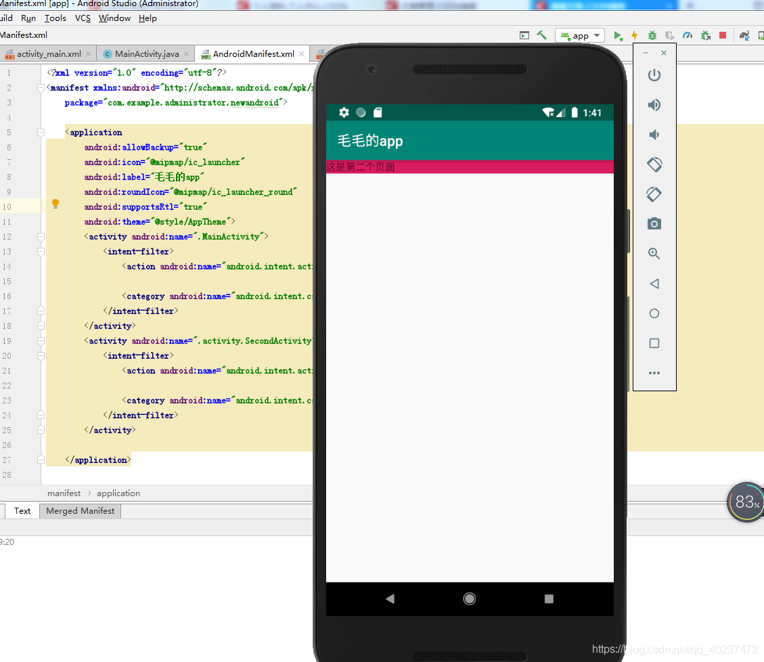Click fold end marker on line 17
764x662 pixels.
(x=41, y=311)
